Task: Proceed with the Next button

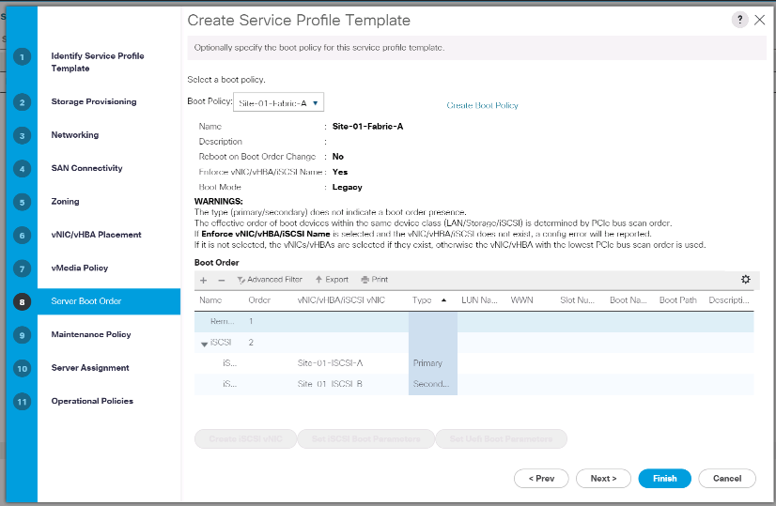Action: 603,479
